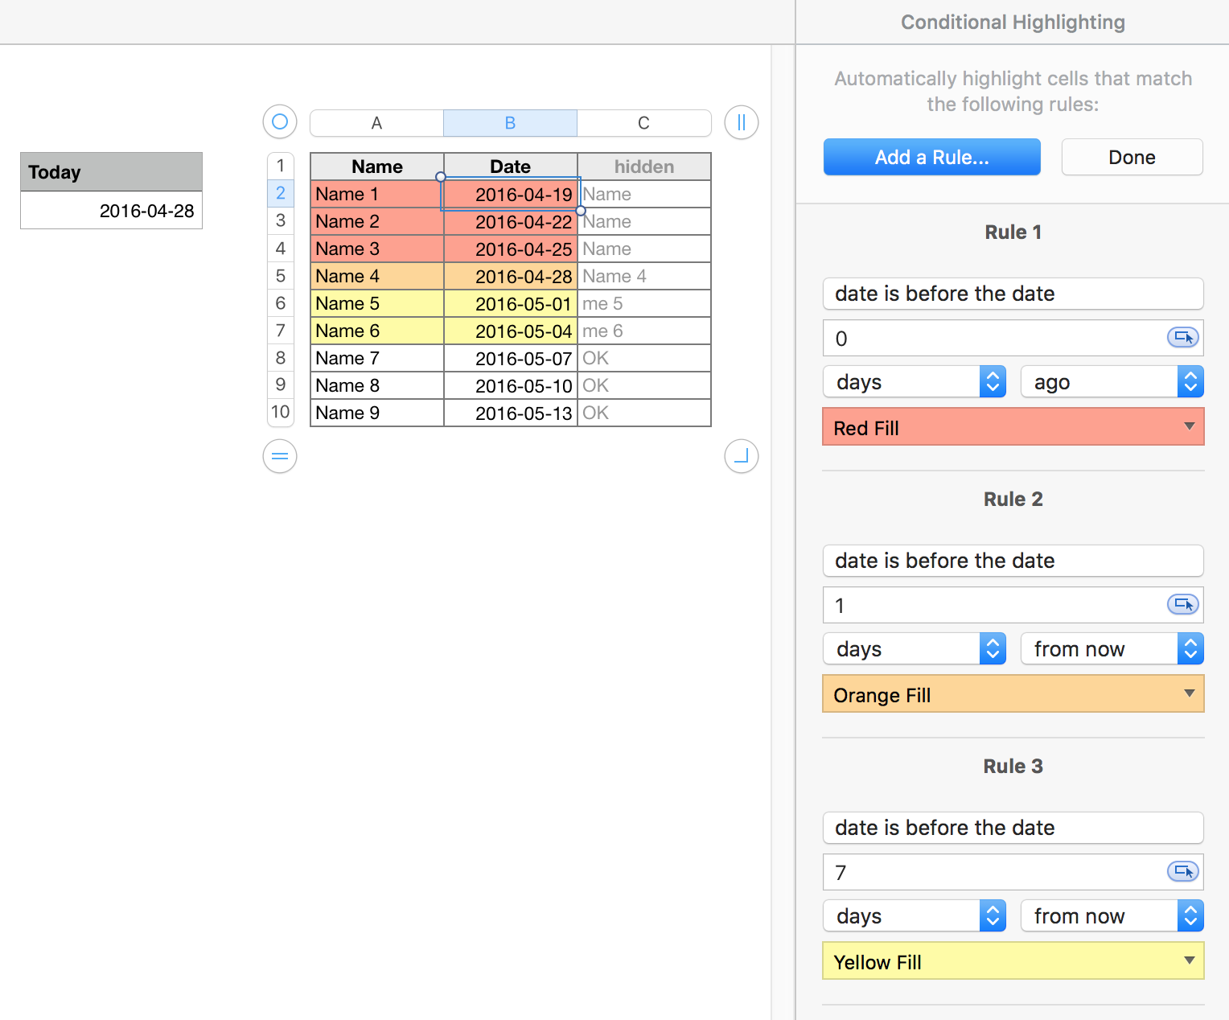Select date cell 2016-04-22
Image resolution: width=1229 pixels, height=1020 pixels.
coord(511,221)
